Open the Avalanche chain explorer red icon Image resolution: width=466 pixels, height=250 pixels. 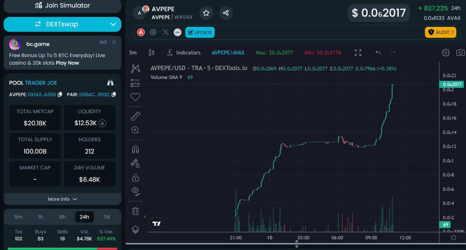point(141,33)
